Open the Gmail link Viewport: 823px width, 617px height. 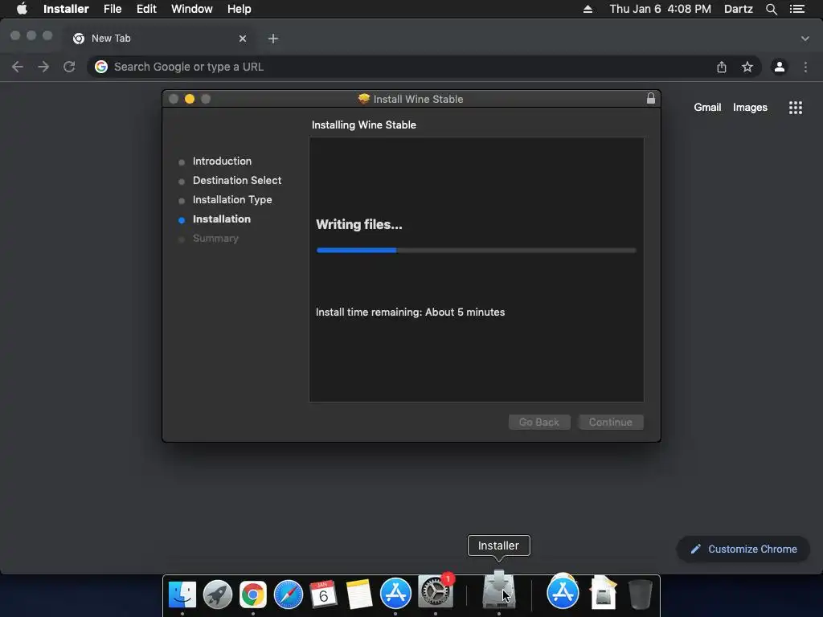point(707,107)
